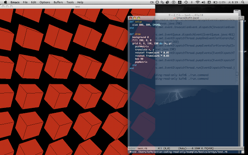This screenshot has height=155, width=248.
Task: Open the Bluetooth status menu
Action: [192, 2]
